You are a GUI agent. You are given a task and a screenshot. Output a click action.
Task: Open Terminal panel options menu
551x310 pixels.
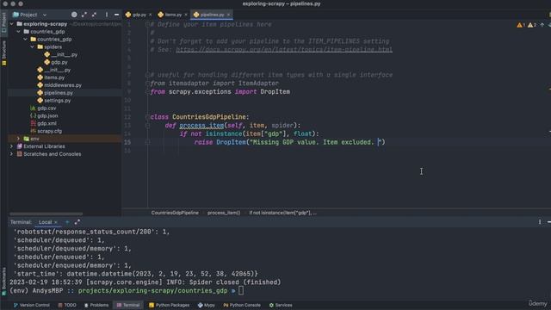540,222
